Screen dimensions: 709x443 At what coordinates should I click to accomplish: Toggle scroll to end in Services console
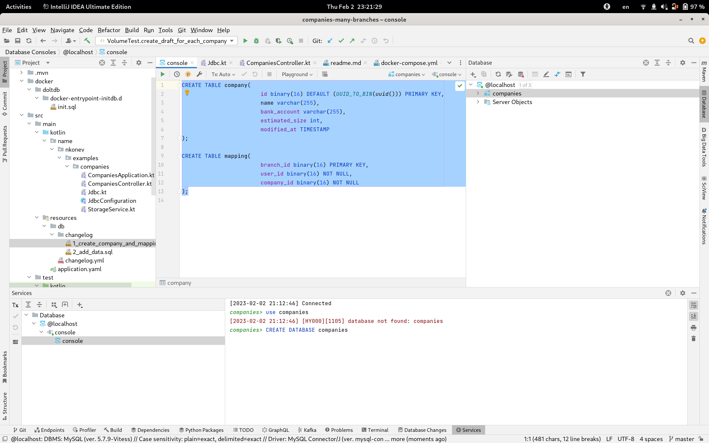tap(694, 316)
